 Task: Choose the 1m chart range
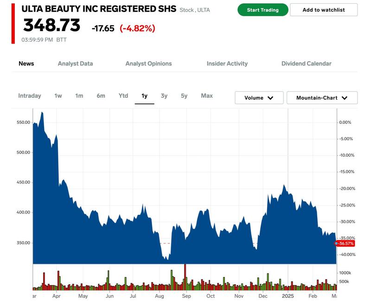(79, 96)
